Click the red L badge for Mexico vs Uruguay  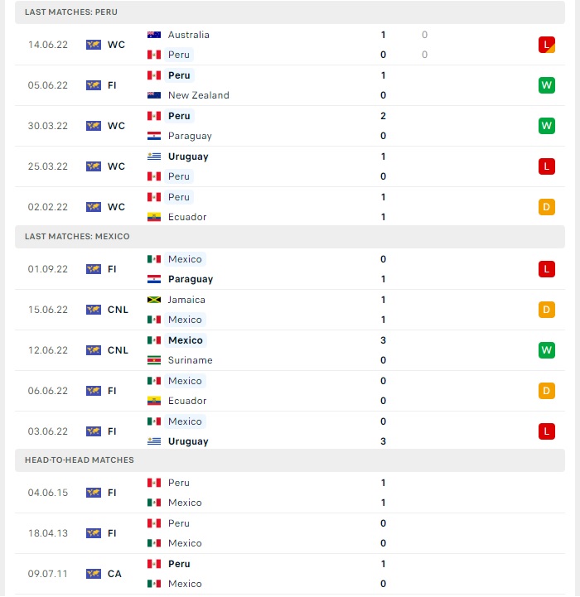547,431
